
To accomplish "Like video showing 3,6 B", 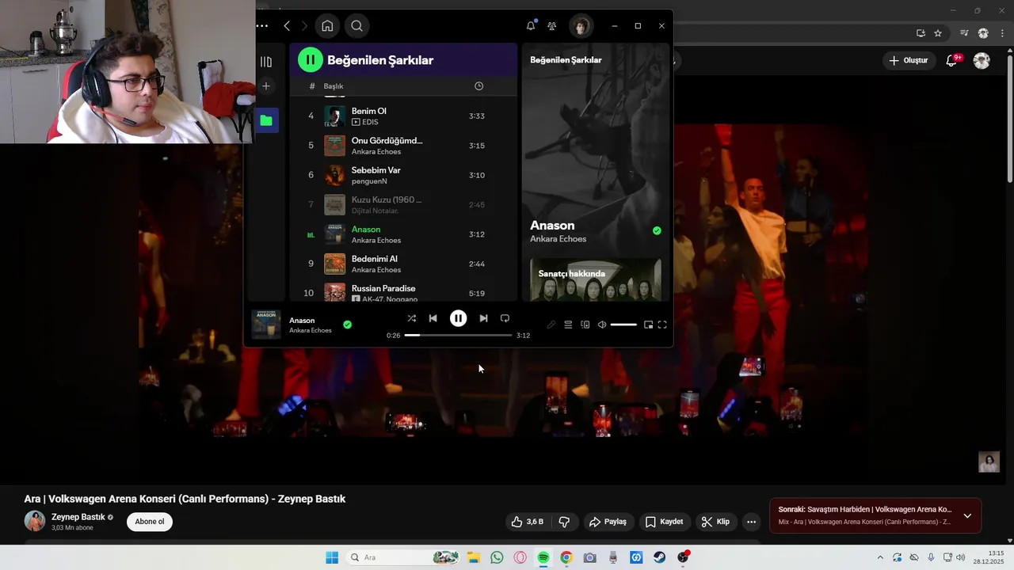I will point(528,522).
